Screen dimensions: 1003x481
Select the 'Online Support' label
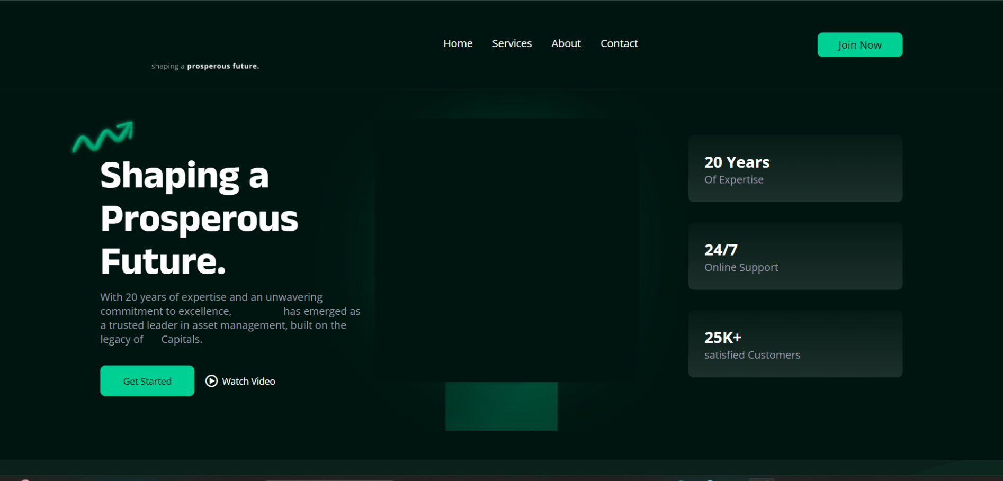click(x=741, y=267)
